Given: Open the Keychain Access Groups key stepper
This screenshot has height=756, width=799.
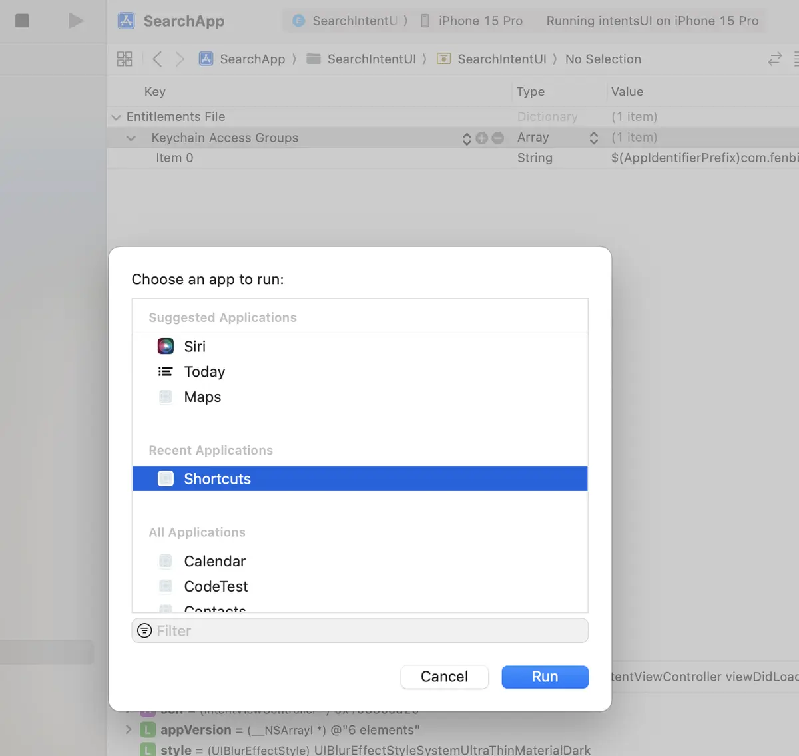Looking at the screenshot, I should pos(467,138).
